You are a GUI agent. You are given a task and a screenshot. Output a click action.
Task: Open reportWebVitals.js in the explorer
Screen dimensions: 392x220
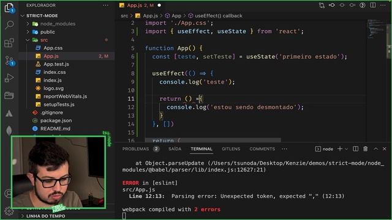tap(66, 97)
